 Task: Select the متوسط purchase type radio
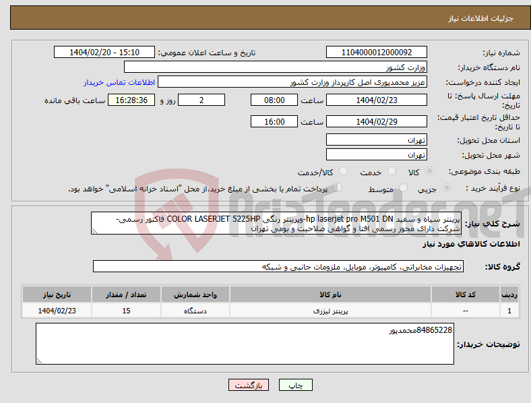(x=403, y=188)
